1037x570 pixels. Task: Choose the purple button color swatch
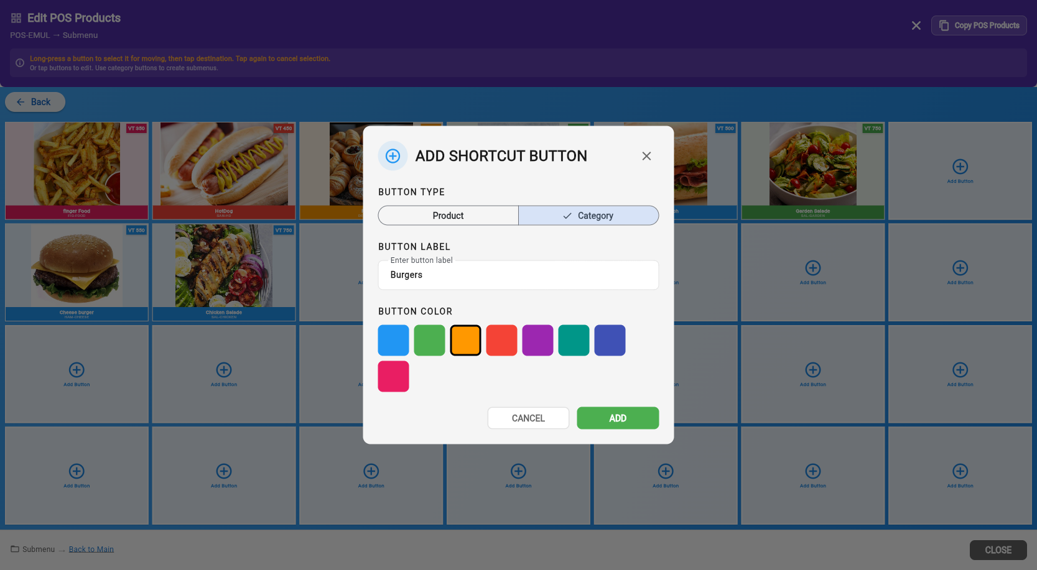click(x=537, y=340)
